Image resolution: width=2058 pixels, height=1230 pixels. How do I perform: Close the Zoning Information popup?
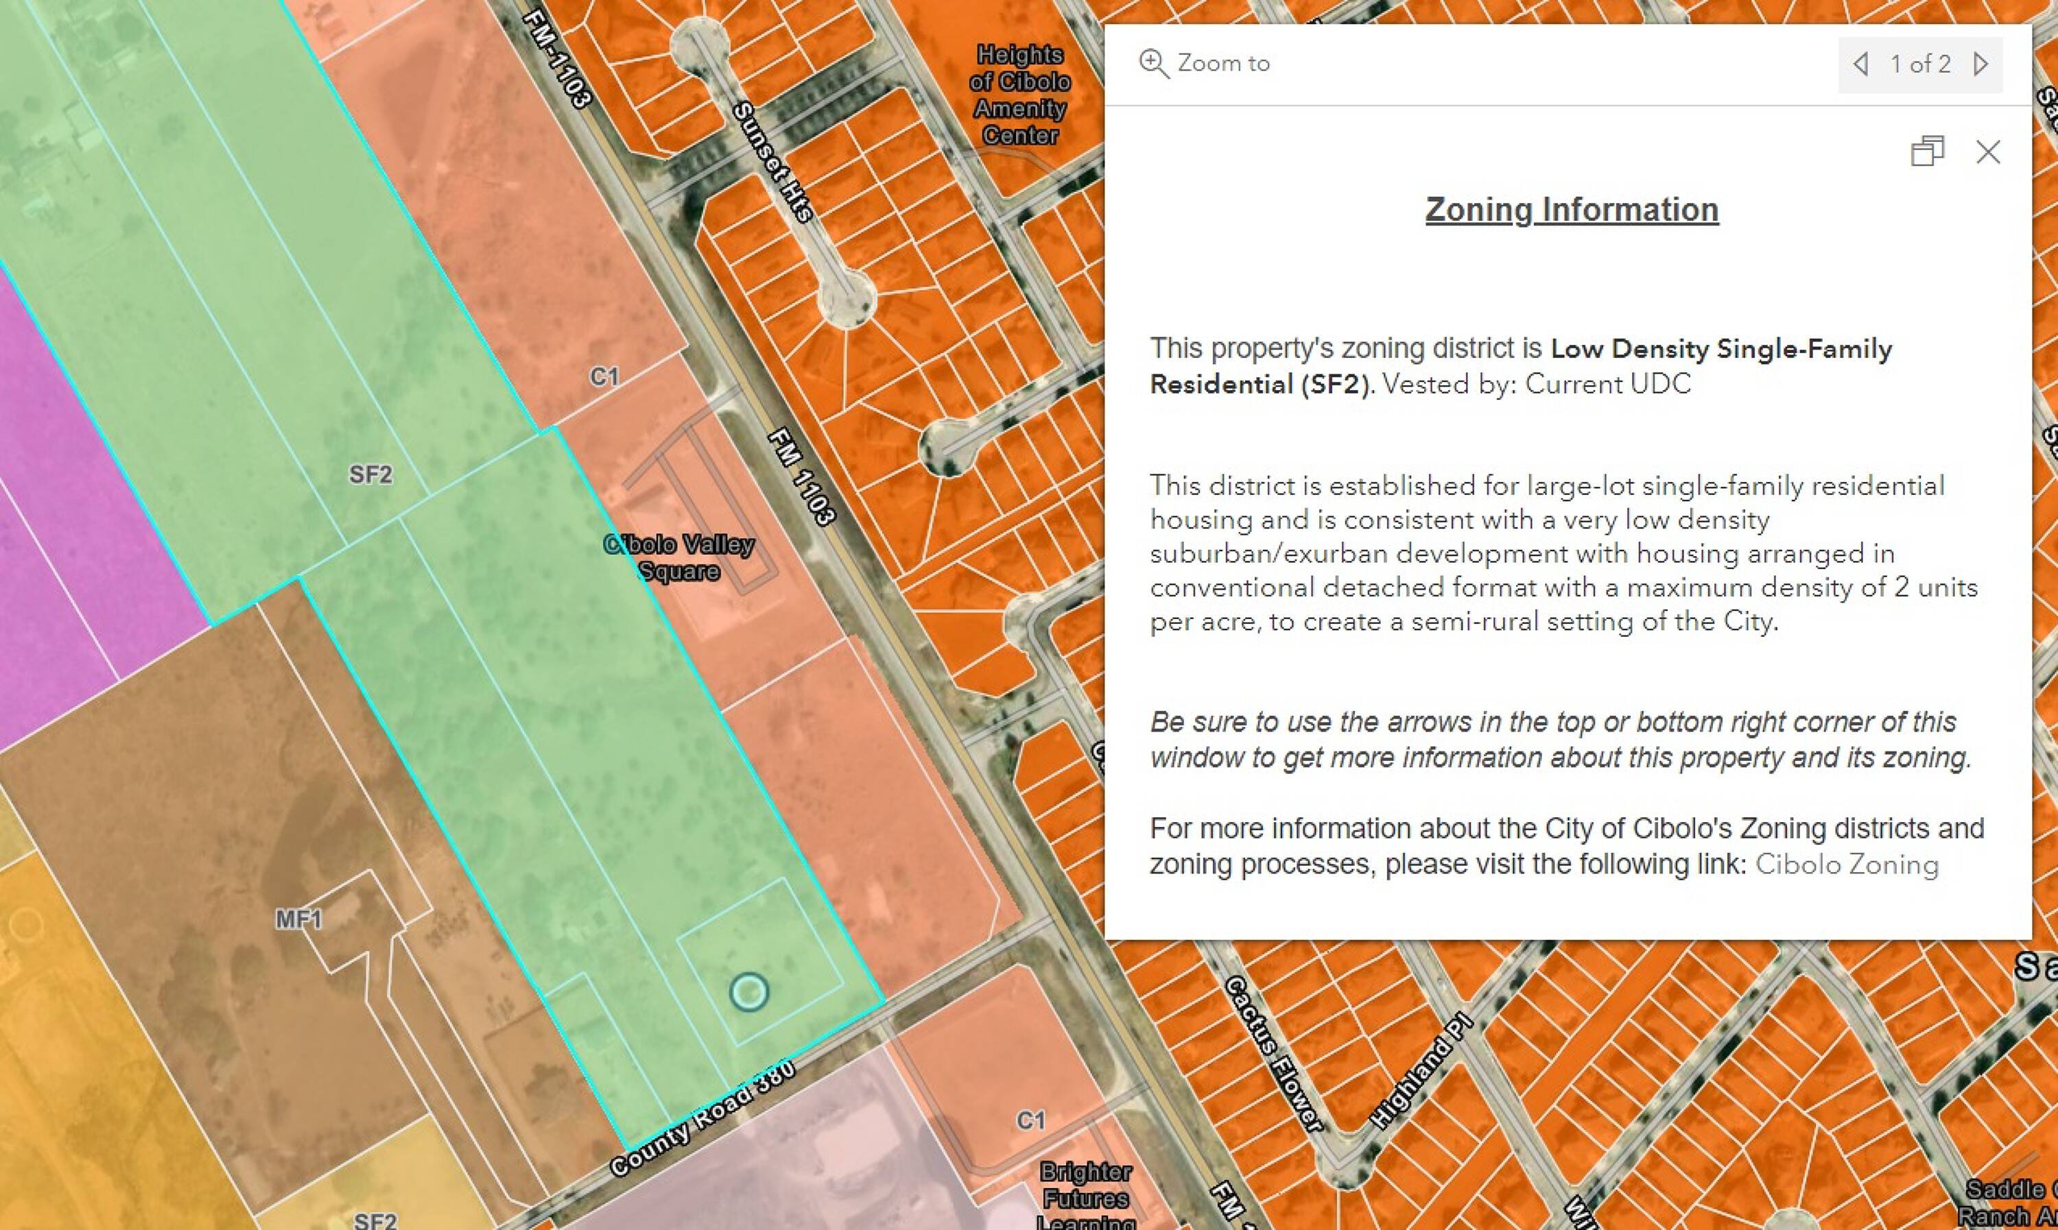pyautogui.click(x=1987, y=152)
